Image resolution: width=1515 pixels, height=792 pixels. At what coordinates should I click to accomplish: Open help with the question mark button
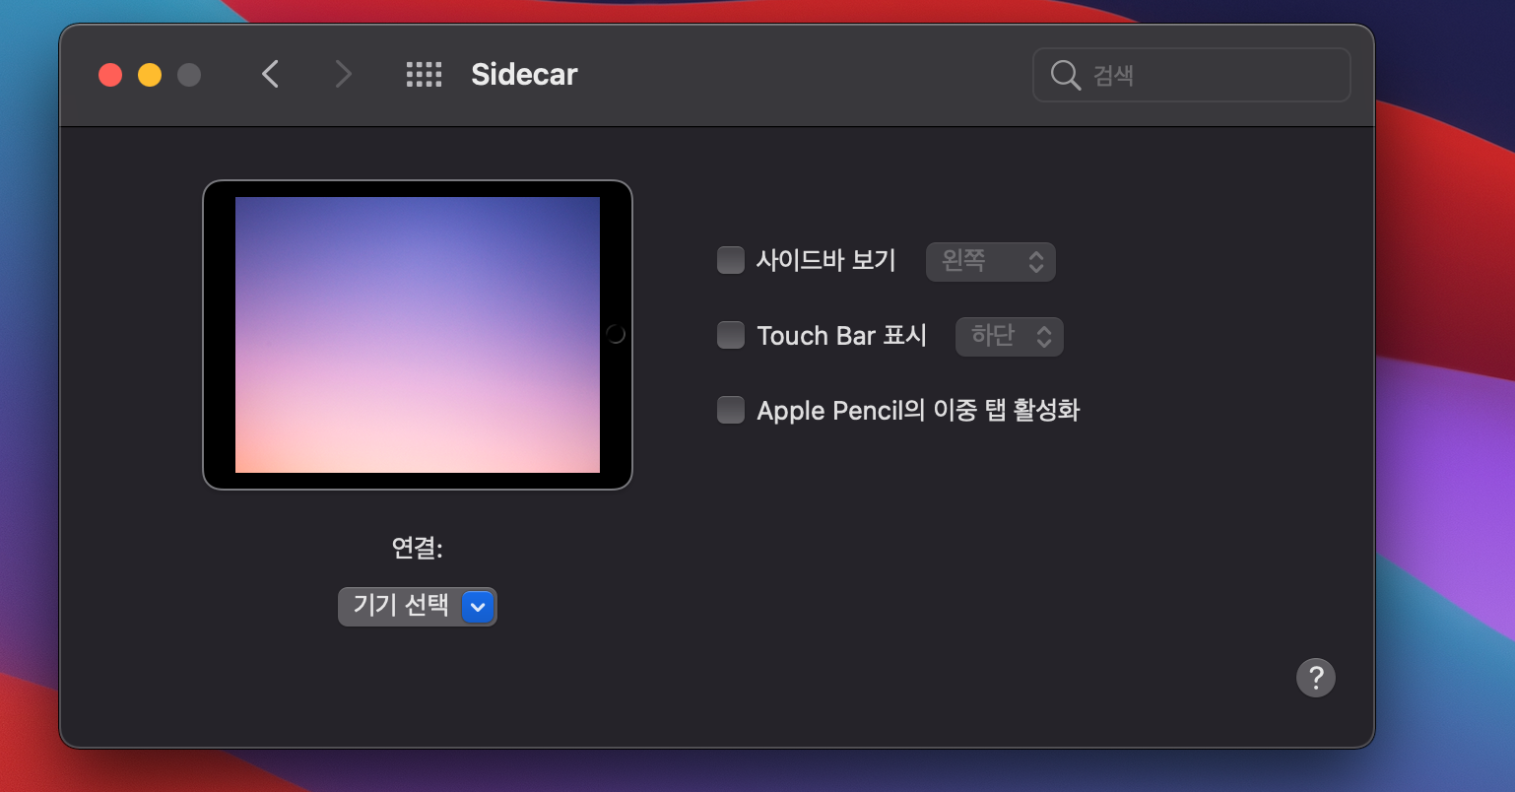[1316, 678]
